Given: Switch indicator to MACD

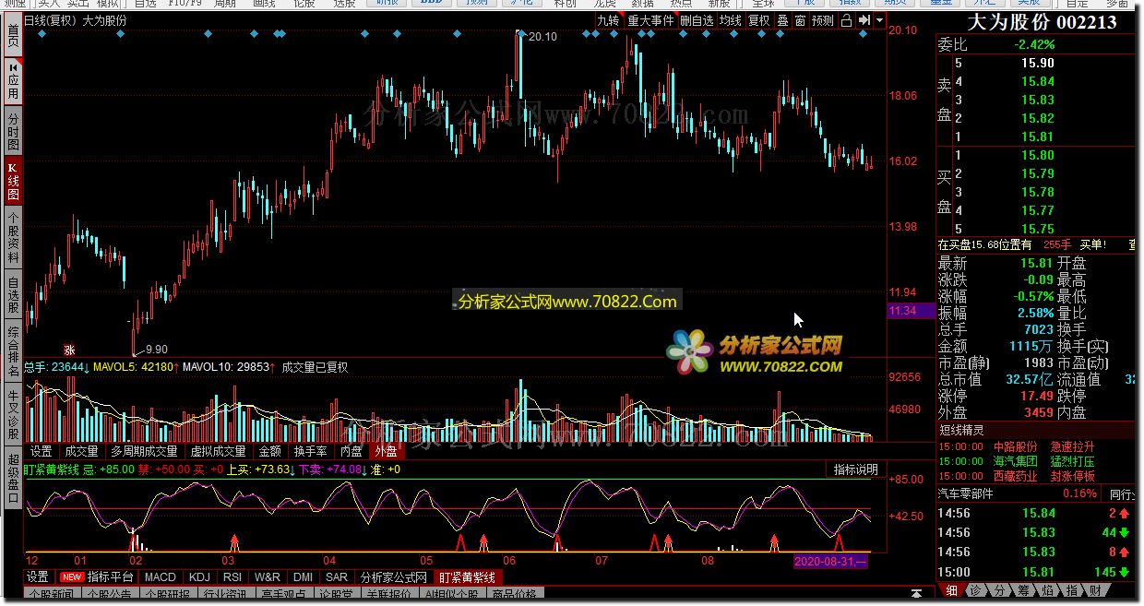Looking at the screenshot, I should pyautogui.click(x=160, y=577).
